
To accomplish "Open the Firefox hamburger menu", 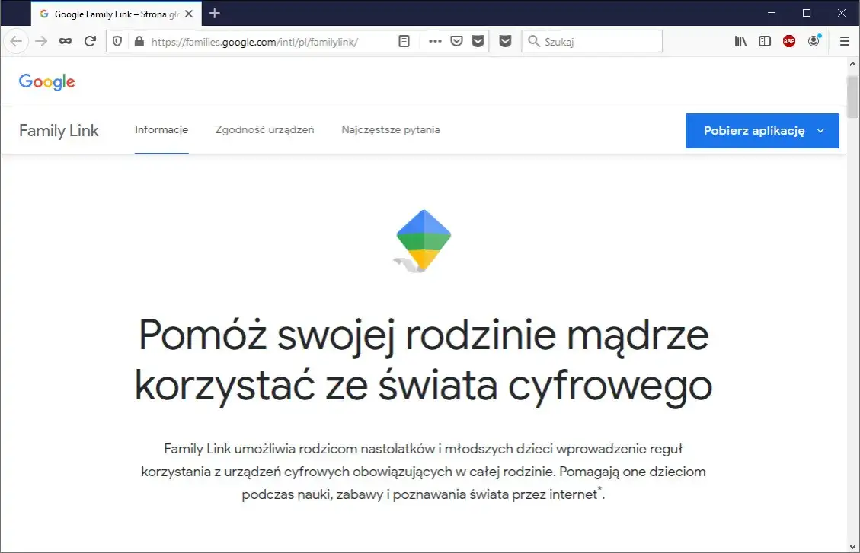I will 844,41.
